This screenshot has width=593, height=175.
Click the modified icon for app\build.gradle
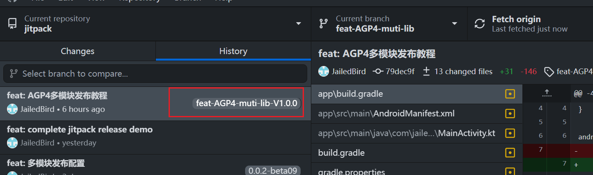point(510,94)
